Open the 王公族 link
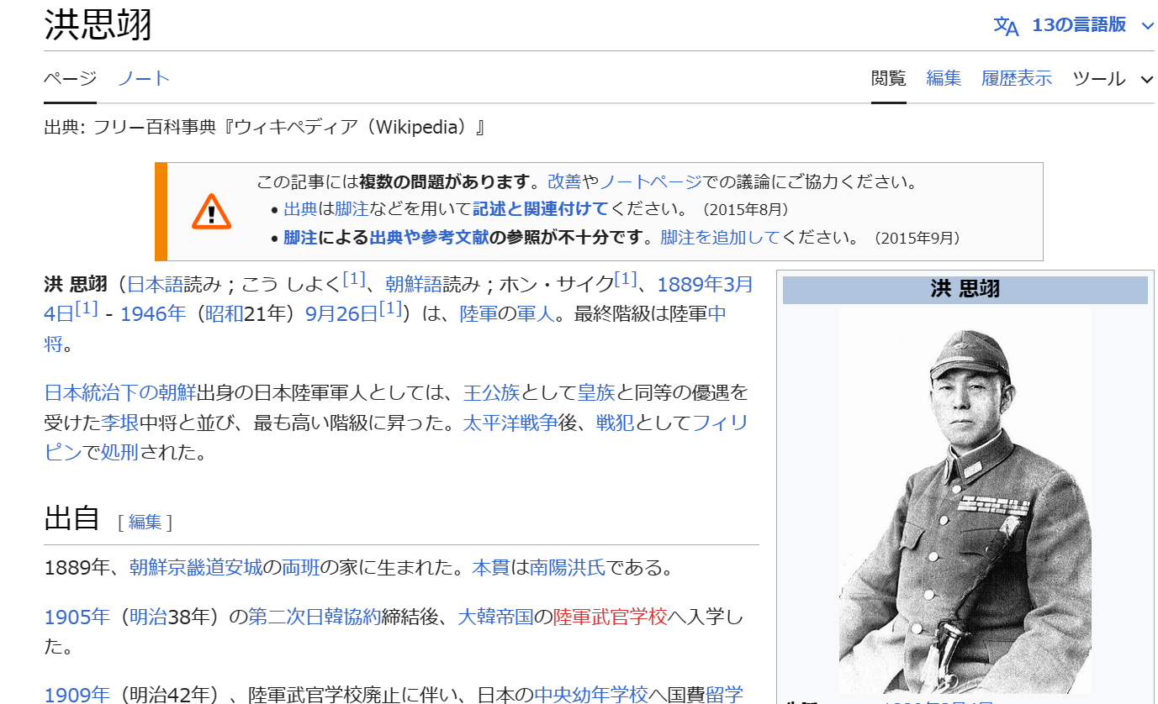Viewport: 1158px width, 704px height. click(491, 392)
